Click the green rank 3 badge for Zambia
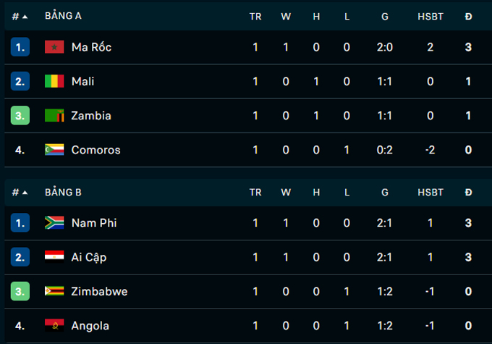 (20, 116)
